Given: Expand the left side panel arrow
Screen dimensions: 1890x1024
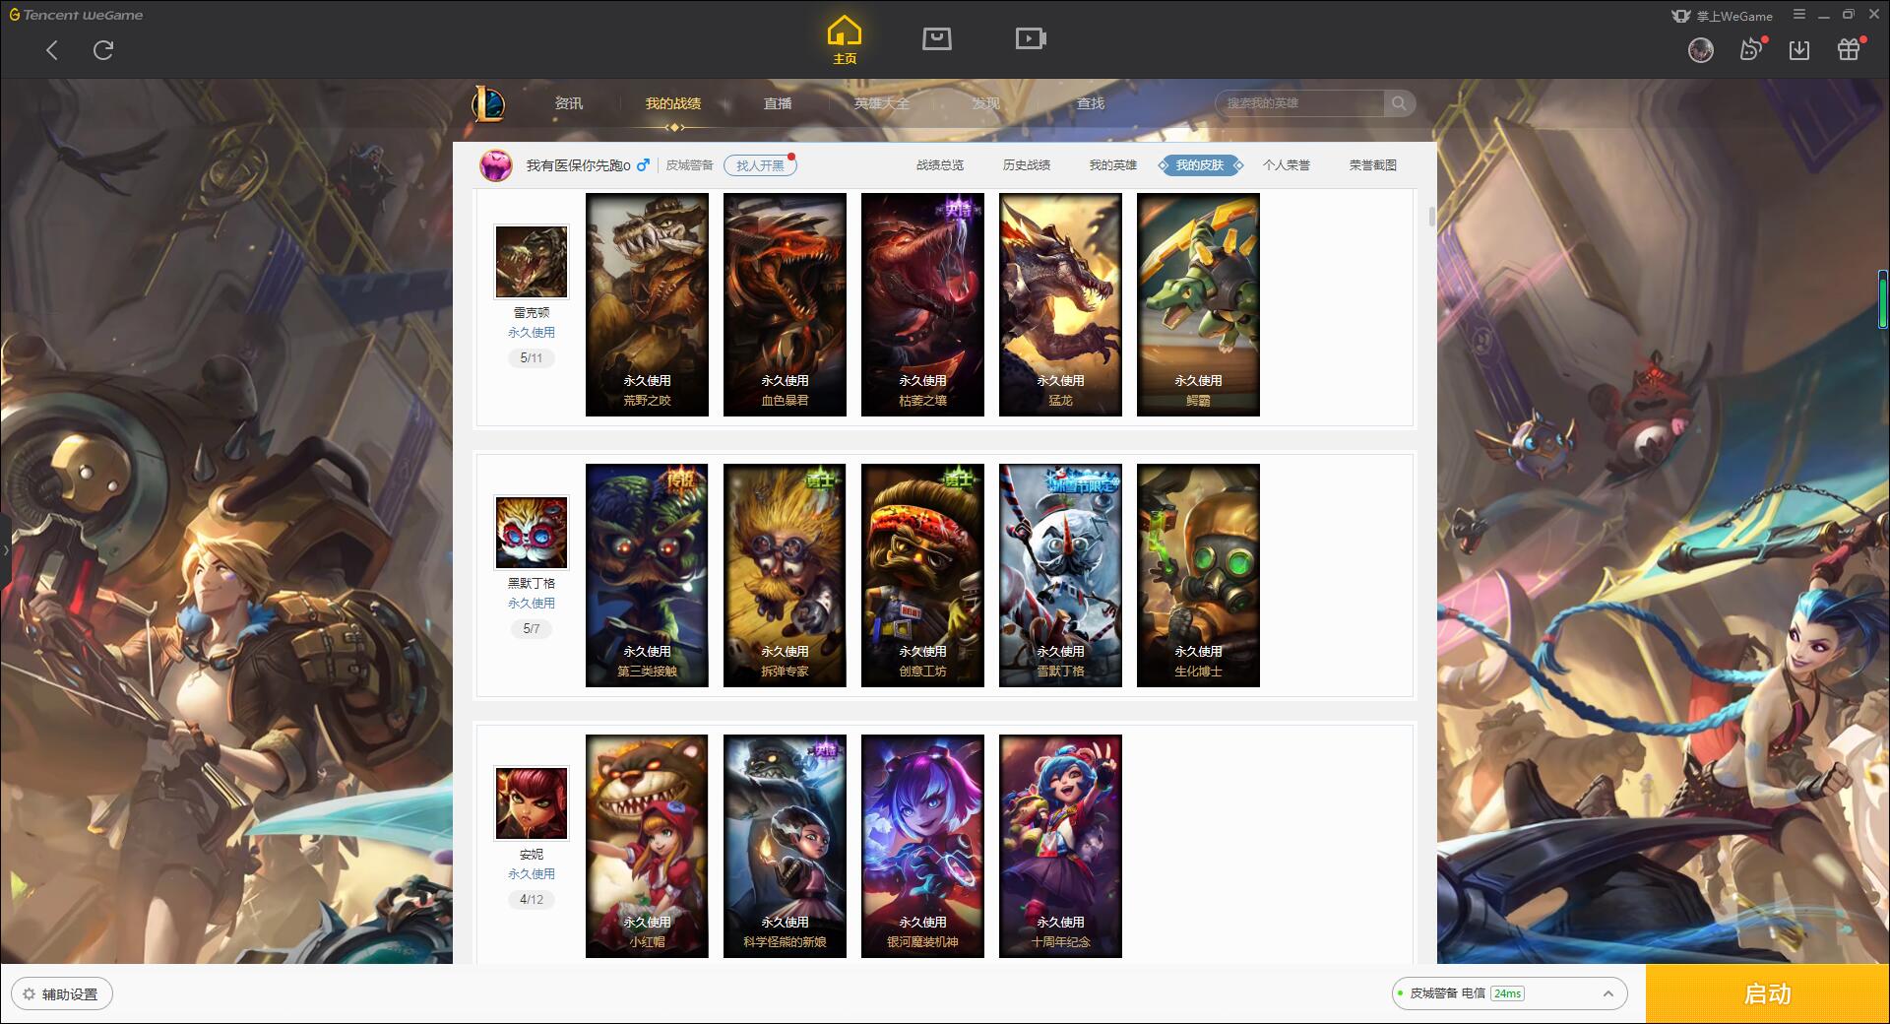Looking at the screenshot, I should click(x=5, y=549).
